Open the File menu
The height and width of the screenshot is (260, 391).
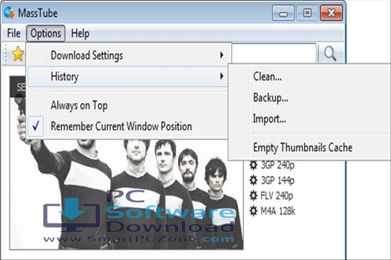14,34
